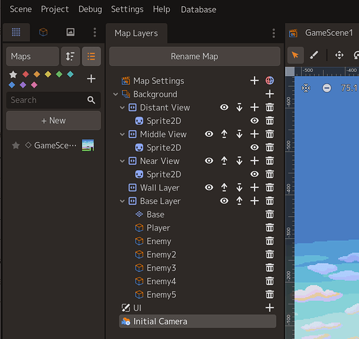This screenshot has width=359, height=339.
Task: Open left panel three-dot options menu
Action: 94,33
